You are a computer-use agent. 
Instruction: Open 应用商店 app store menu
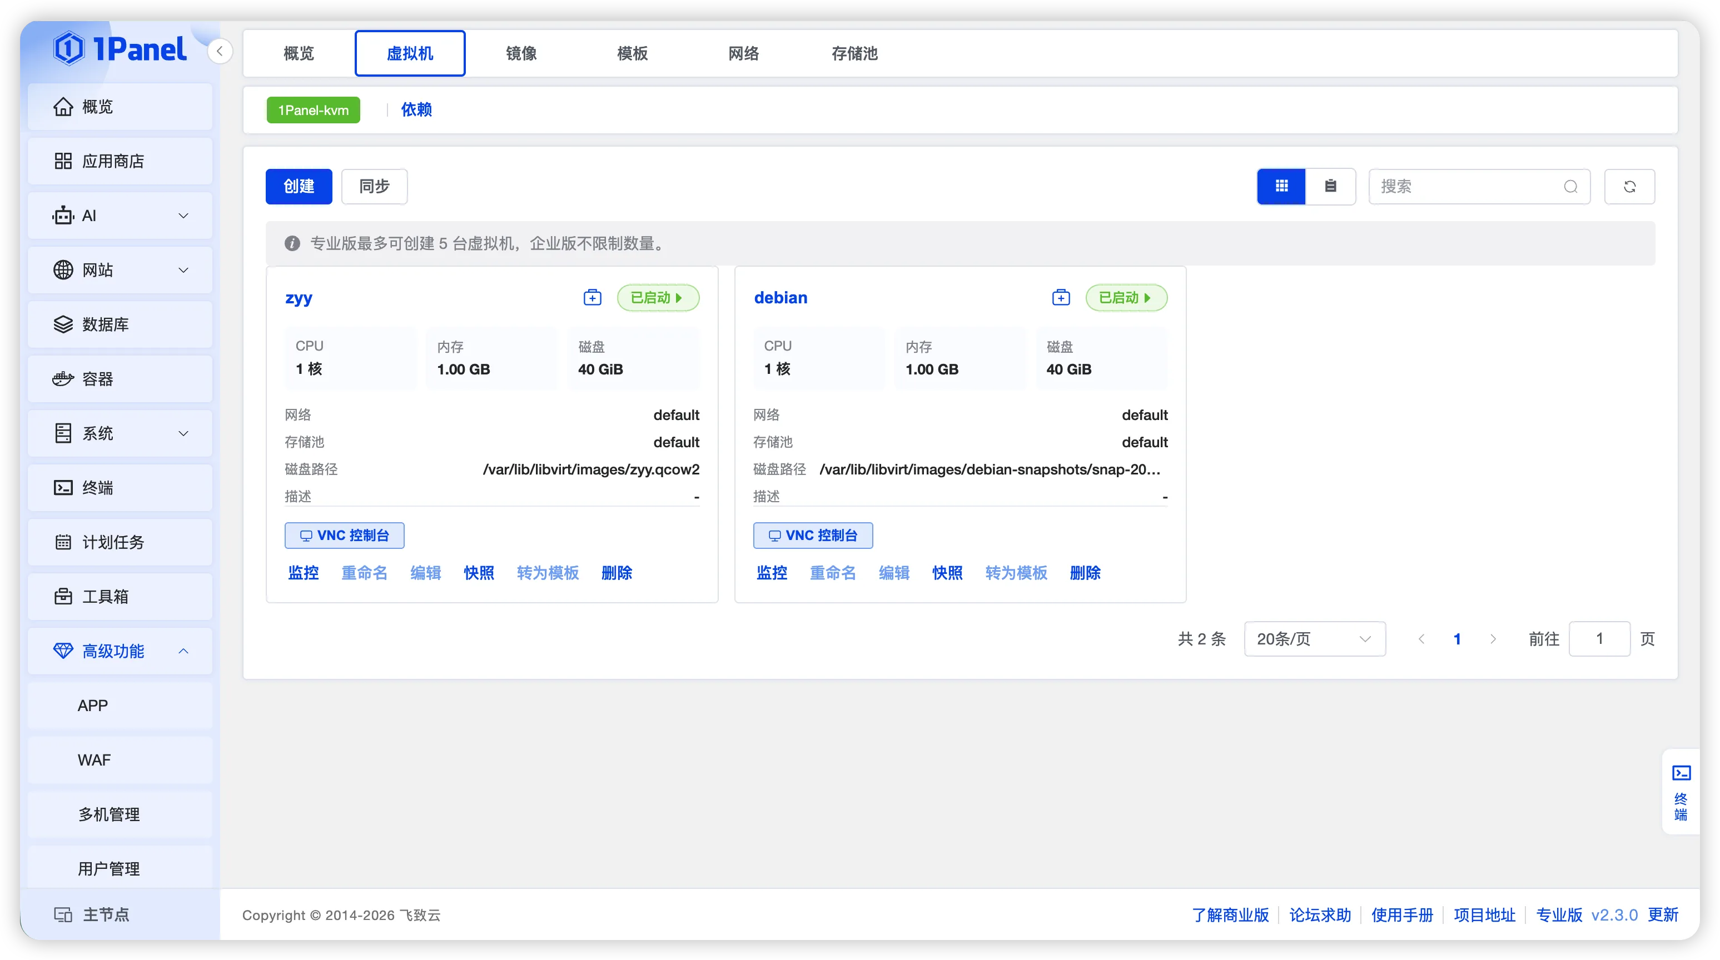click(x=120, y=162)
